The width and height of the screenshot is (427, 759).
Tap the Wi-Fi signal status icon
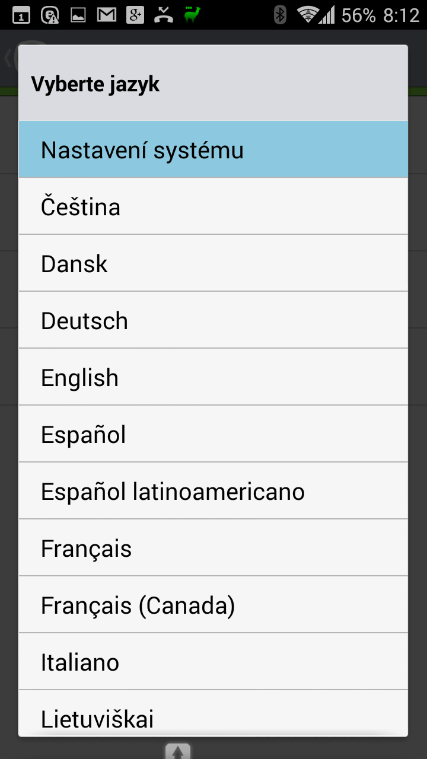point(308,15)
